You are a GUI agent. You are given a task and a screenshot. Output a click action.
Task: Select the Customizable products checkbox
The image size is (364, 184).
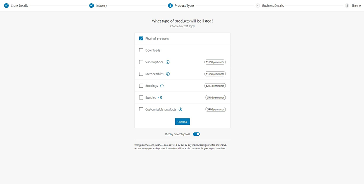[141, 109]
